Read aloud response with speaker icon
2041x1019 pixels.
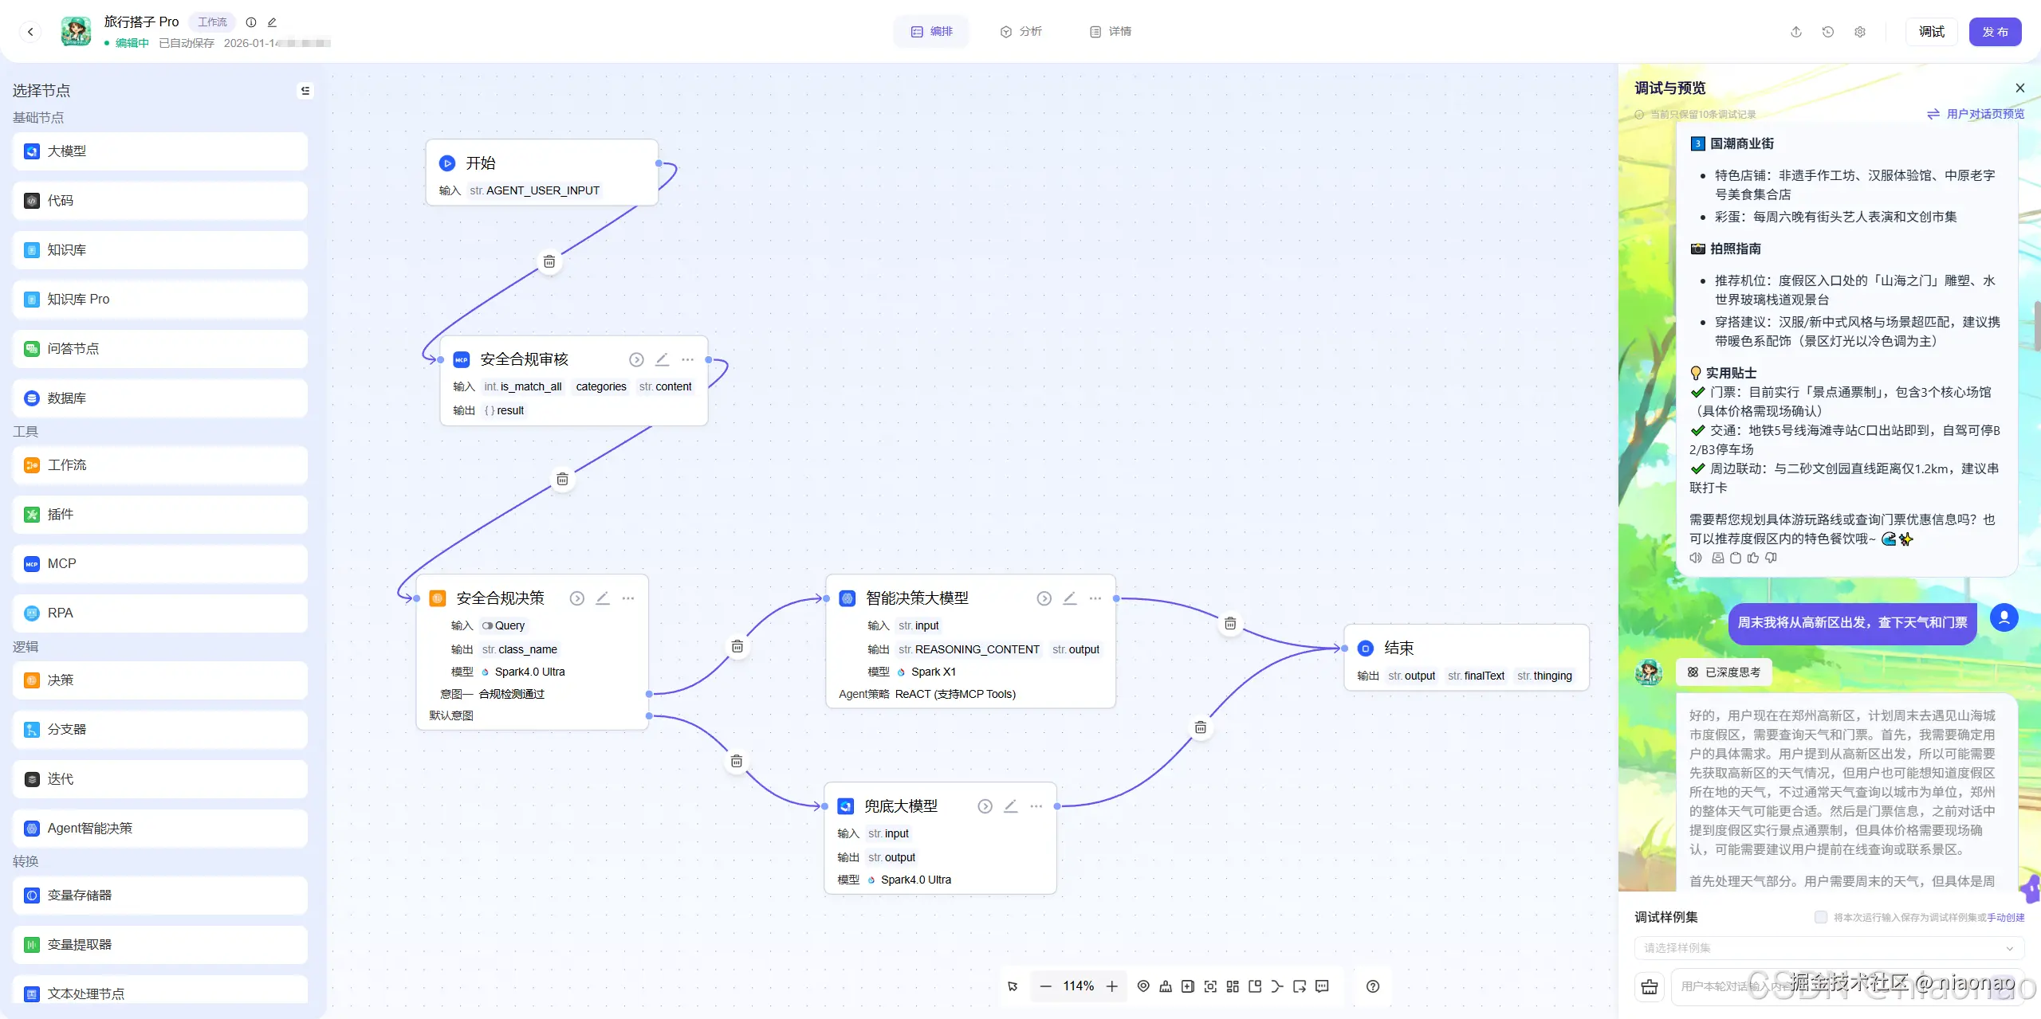click(x=1696, y=558)
